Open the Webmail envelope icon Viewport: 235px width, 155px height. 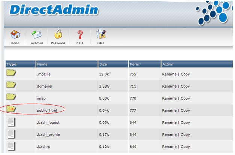coord(37,34)
